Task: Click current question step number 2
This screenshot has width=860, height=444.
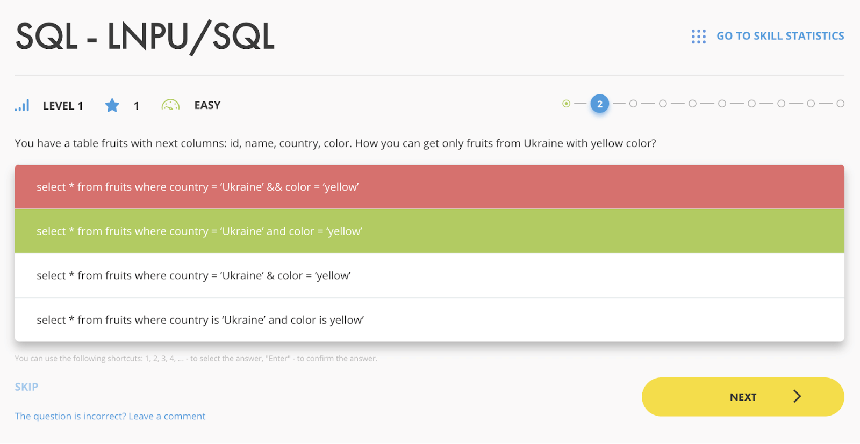Action: [600, 104]
